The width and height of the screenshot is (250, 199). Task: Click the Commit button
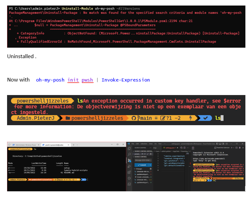click(142, 165)
